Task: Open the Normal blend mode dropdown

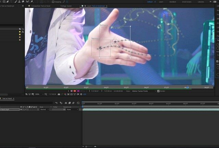Action: click(x=44, y=110)
